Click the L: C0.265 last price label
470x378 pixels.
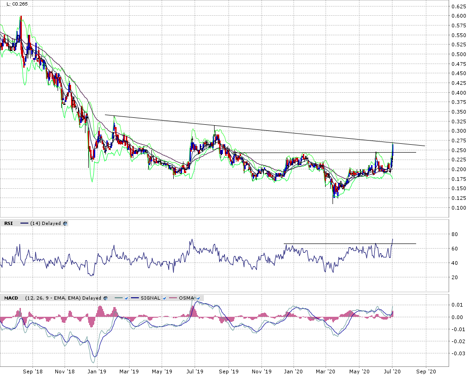point(15,5)
